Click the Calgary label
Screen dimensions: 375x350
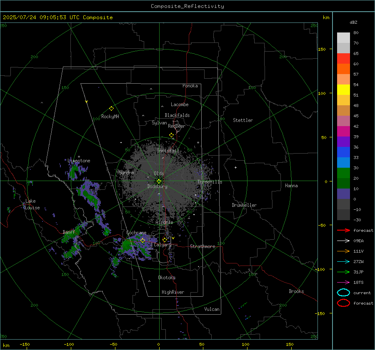click(x=162, y=245)
